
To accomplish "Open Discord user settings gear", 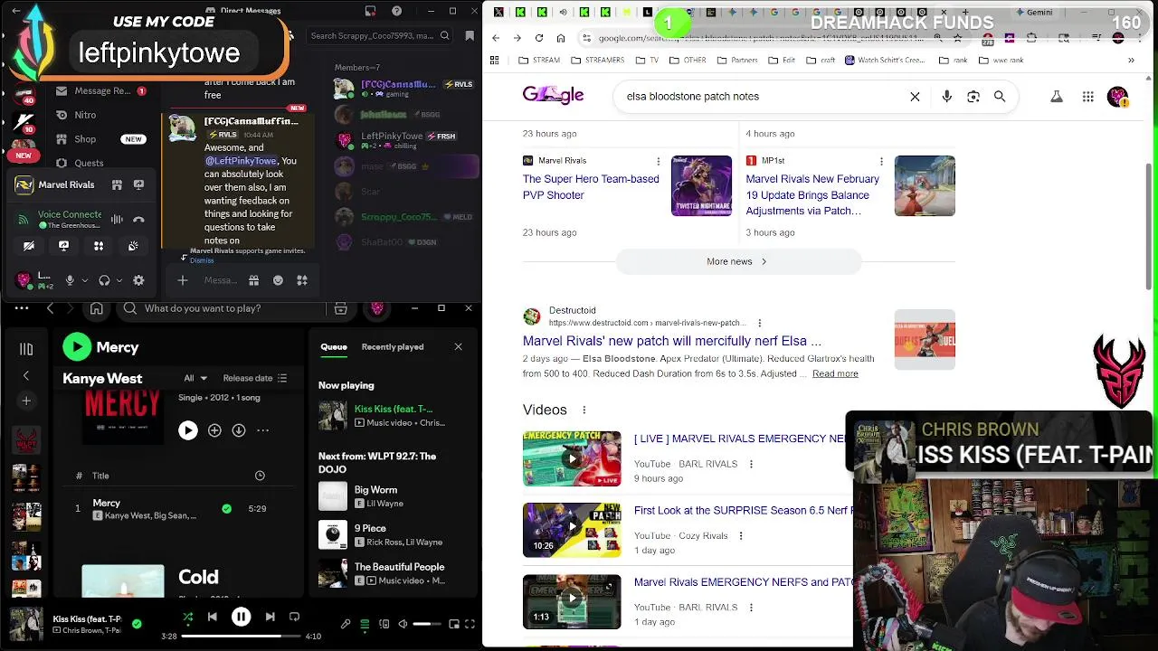I will pyautogui.click(x=138, y=280).
